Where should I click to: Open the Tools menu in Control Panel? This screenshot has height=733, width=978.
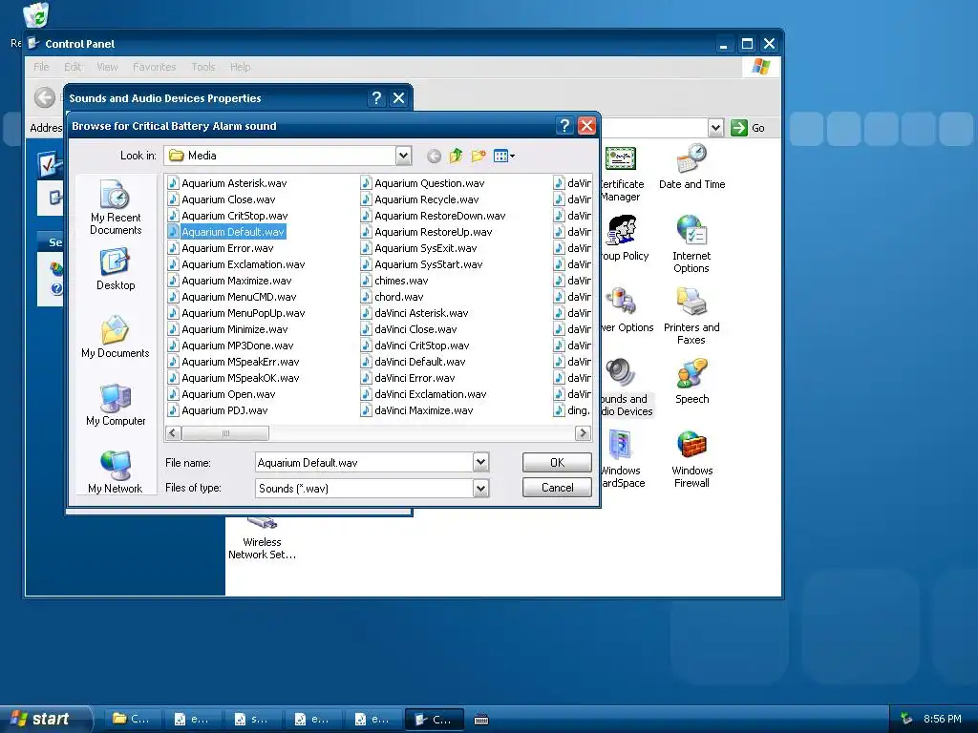[x=202, y=67]
